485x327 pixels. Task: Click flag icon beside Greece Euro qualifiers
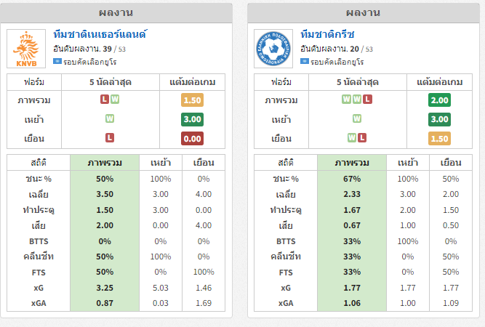(305, 61)
